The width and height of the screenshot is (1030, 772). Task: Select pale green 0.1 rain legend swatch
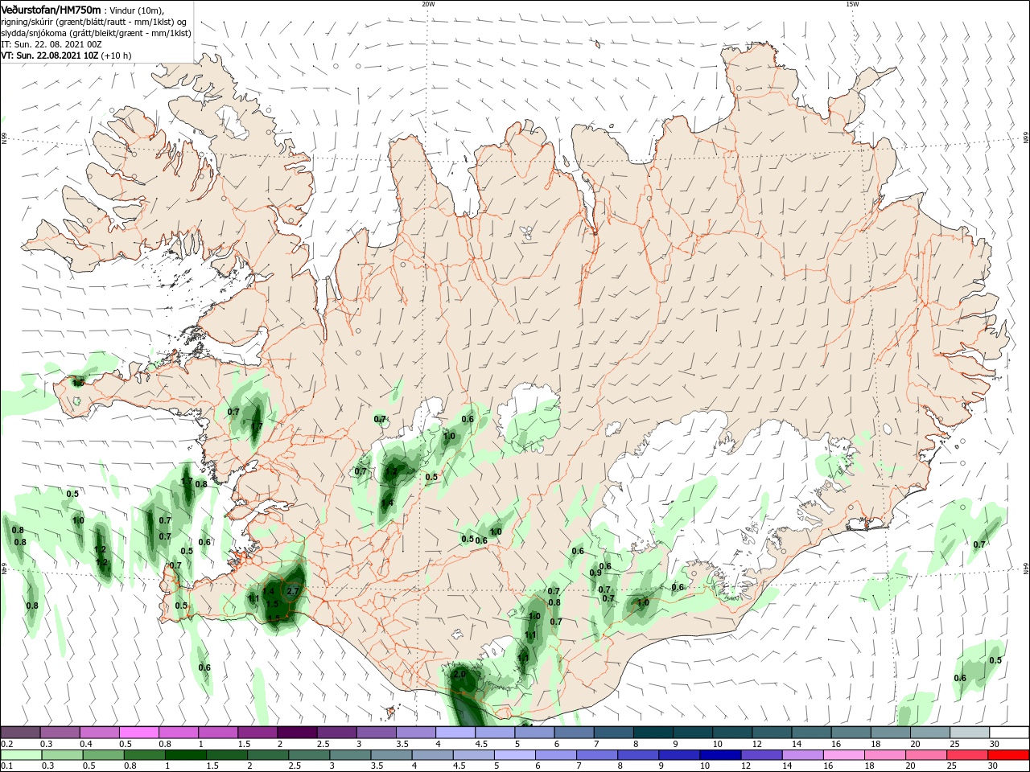[x=21, y=755]
